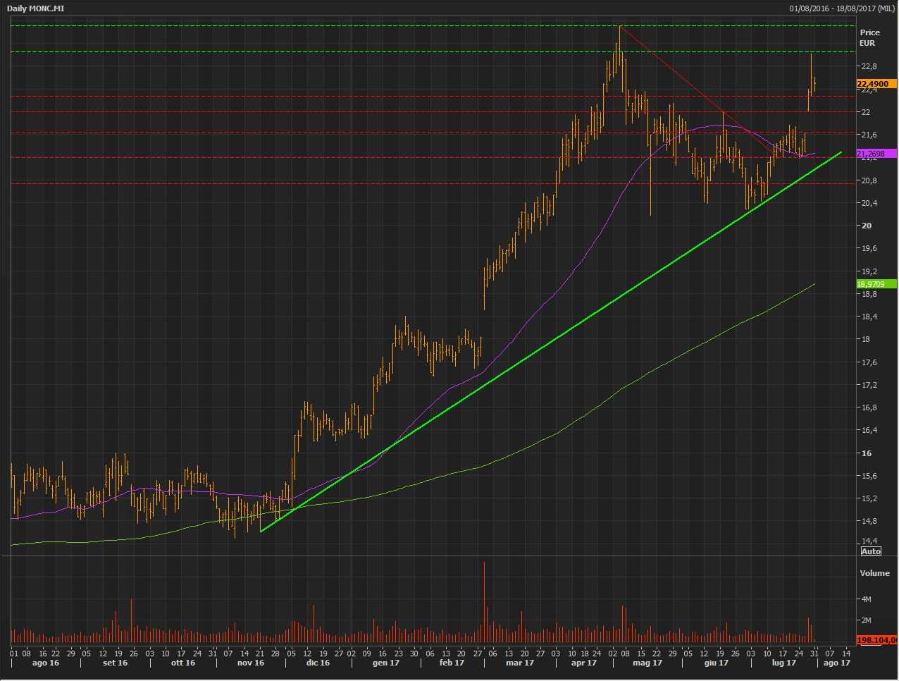
Task: Click the 15,2 price axis value
Action: (x=869, y=498)
